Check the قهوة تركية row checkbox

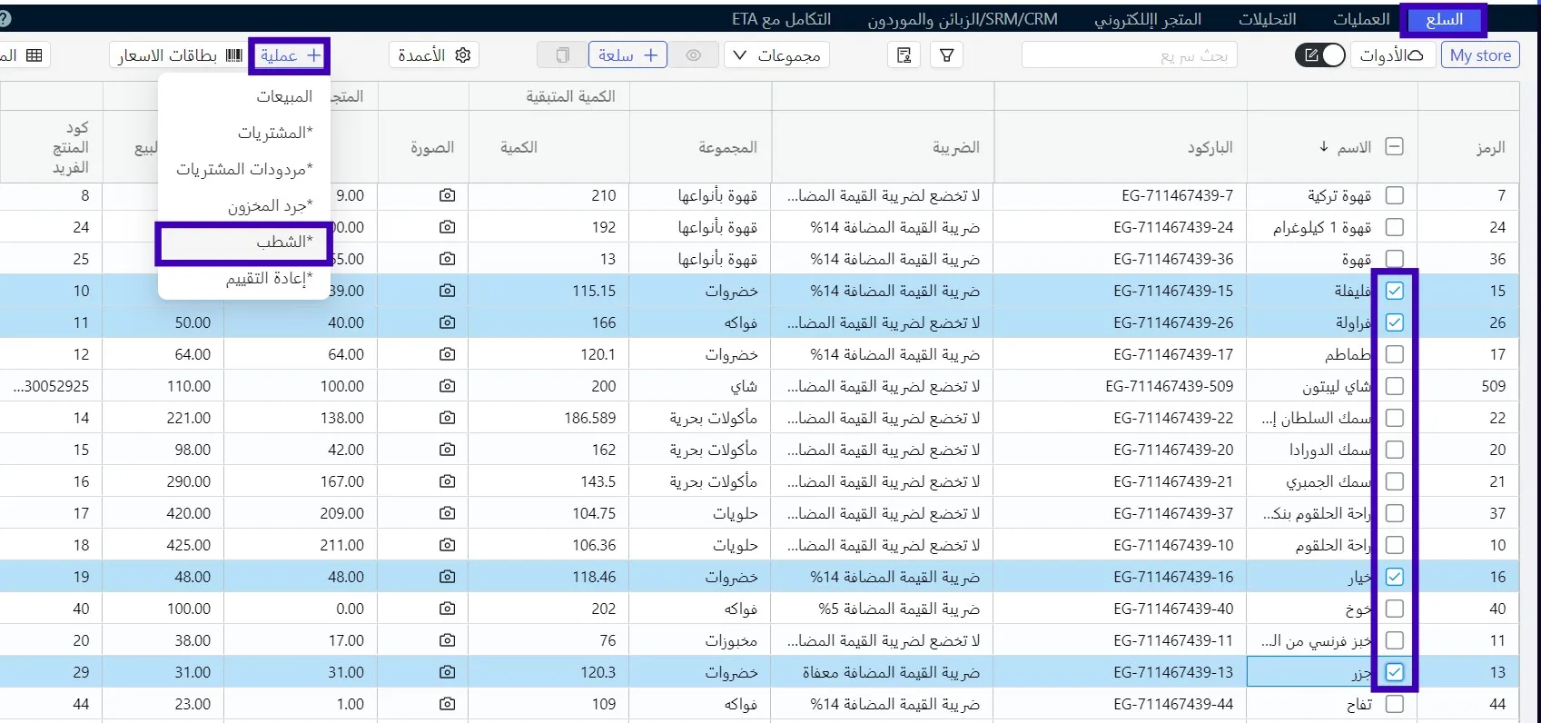pyautogui.click(x=1395, y=195)
